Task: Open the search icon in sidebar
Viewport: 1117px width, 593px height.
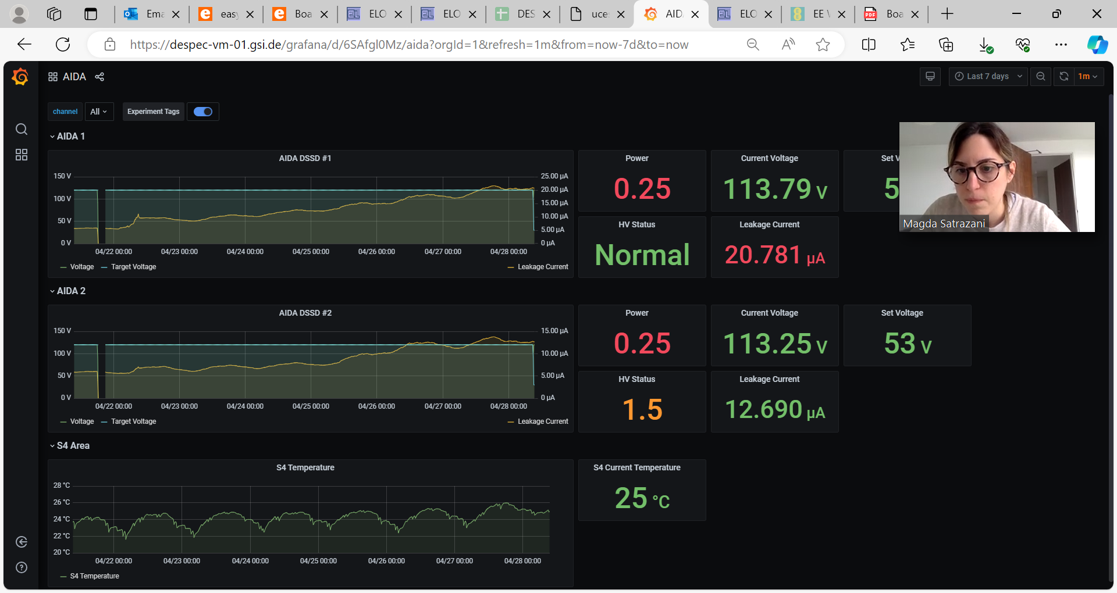Action: click(22, 129)
